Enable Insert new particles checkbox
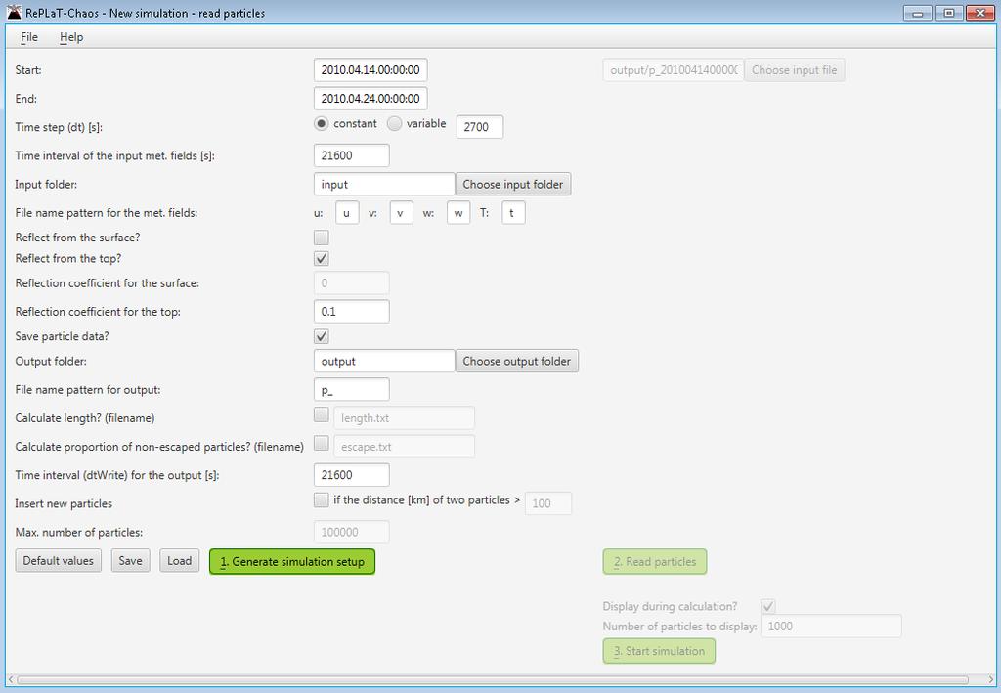 point(321,499)
